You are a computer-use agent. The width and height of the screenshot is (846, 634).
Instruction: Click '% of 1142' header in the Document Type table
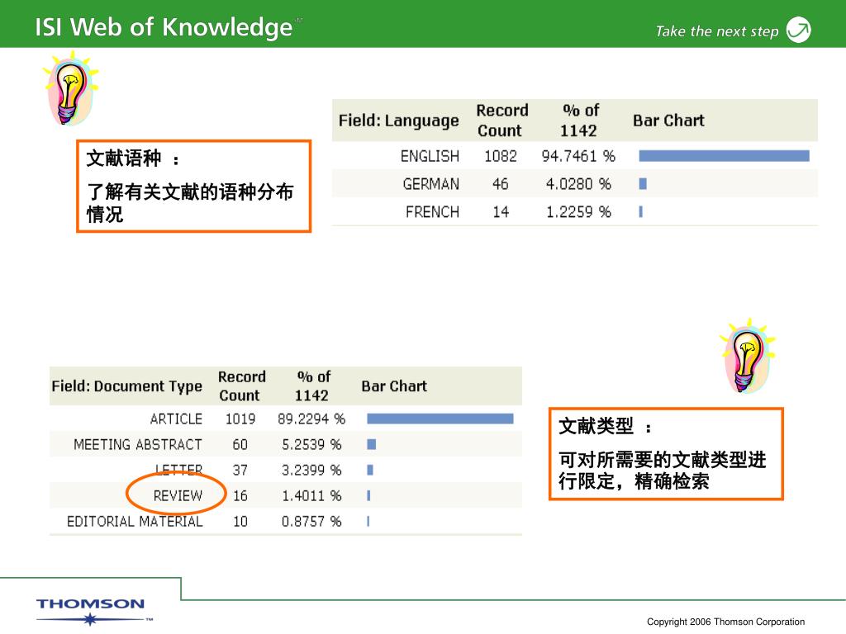tap(313, 386)
